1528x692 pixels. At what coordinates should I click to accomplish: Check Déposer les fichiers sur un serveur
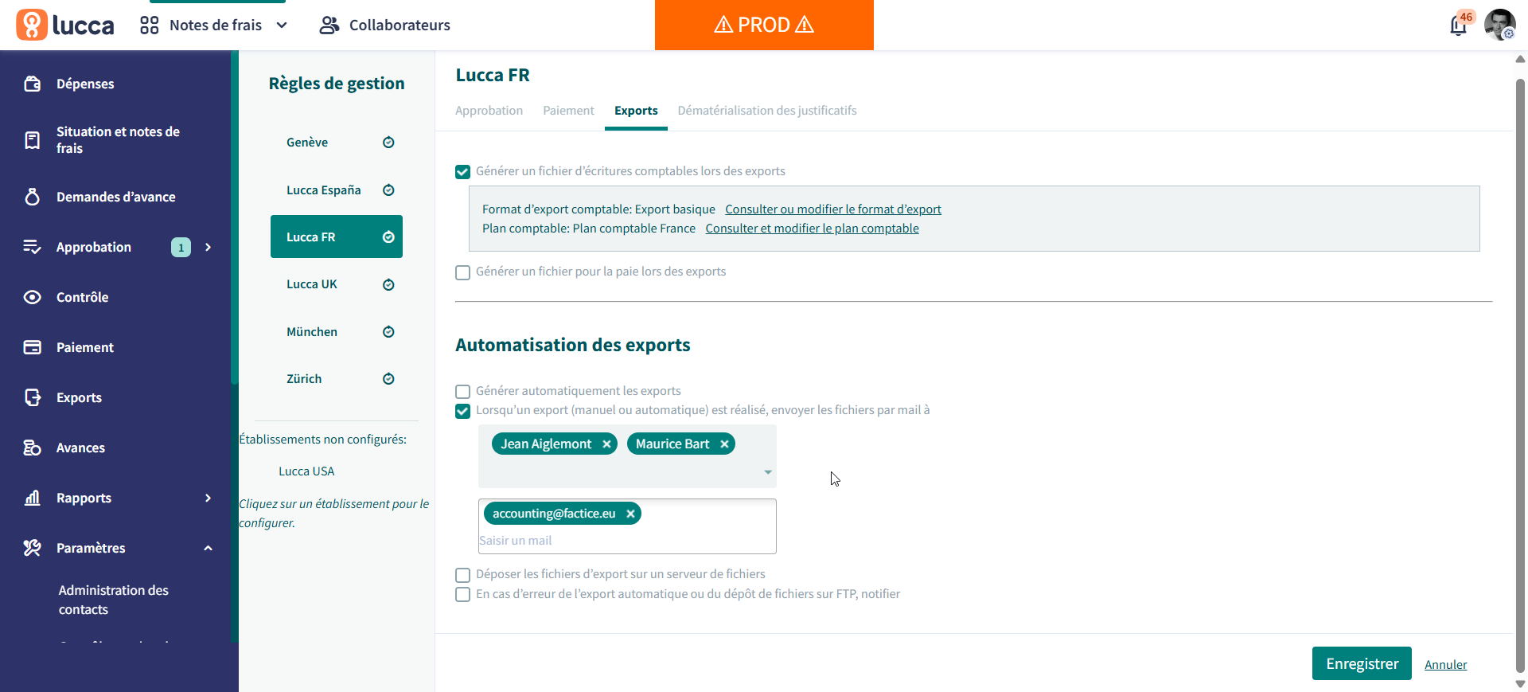point(462,575)
